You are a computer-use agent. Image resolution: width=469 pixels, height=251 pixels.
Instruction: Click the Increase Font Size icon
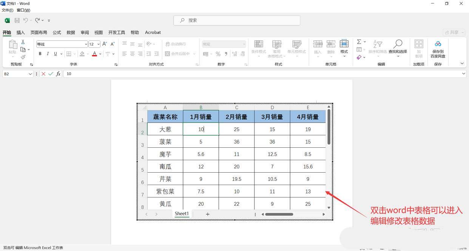[105, 44]
